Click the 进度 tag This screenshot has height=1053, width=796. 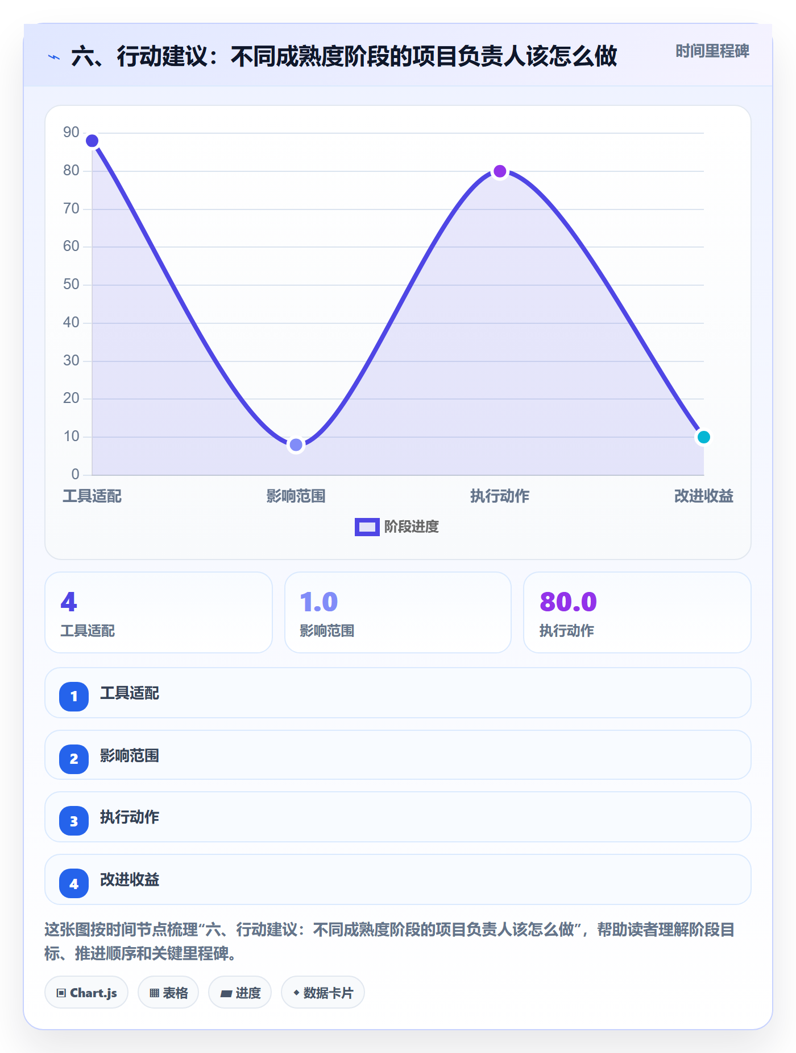240,993
